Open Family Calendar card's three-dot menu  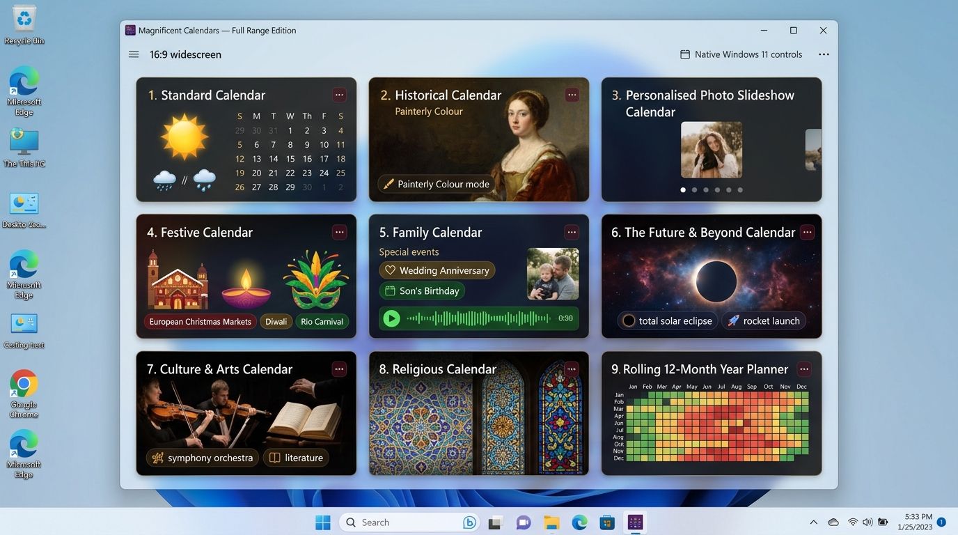tap(572, 232)
